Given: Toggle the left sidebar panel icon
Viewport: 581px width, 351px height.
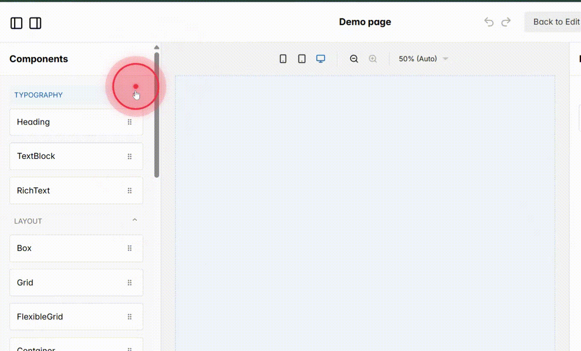Looking at the screenshot, I should click(16, 23).
